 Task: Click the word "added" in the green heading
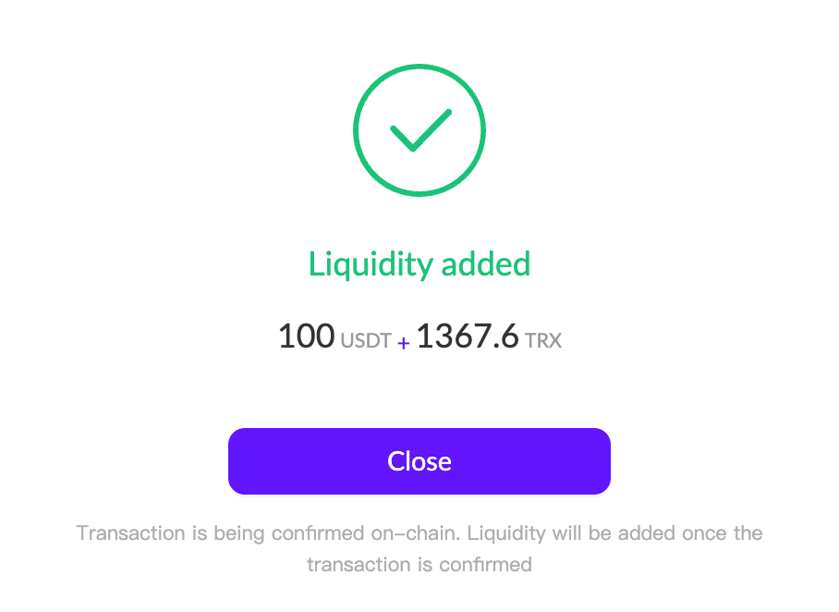tap(486, 264)
